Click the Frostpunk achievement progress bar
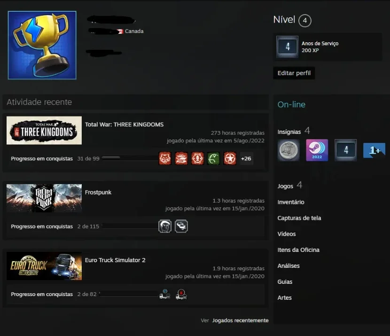This screenshot has height=336, width=390. tap(129, 226)
